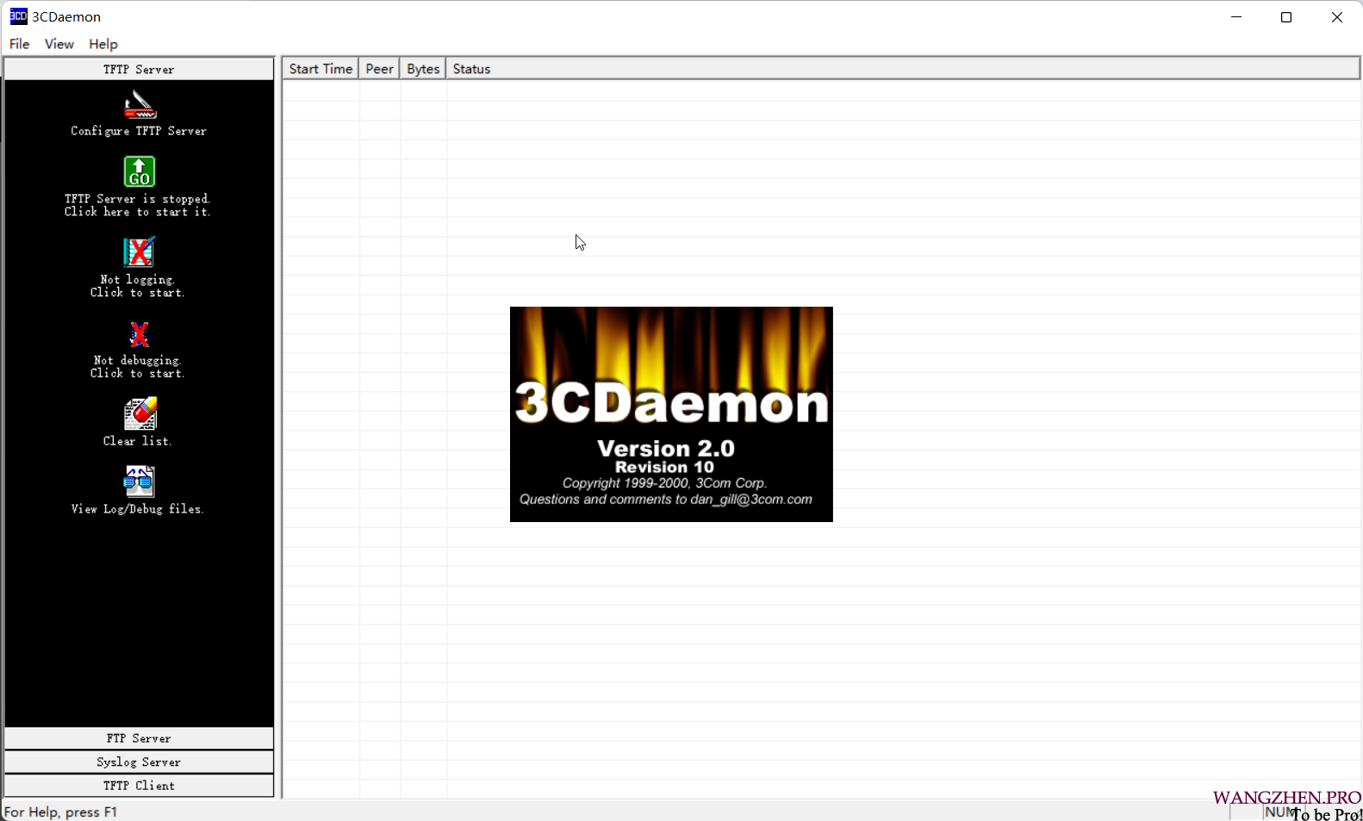Switch to the Syslog Server panel
The width and height of the screenshot is (1363, 821).
click(139, 762)
